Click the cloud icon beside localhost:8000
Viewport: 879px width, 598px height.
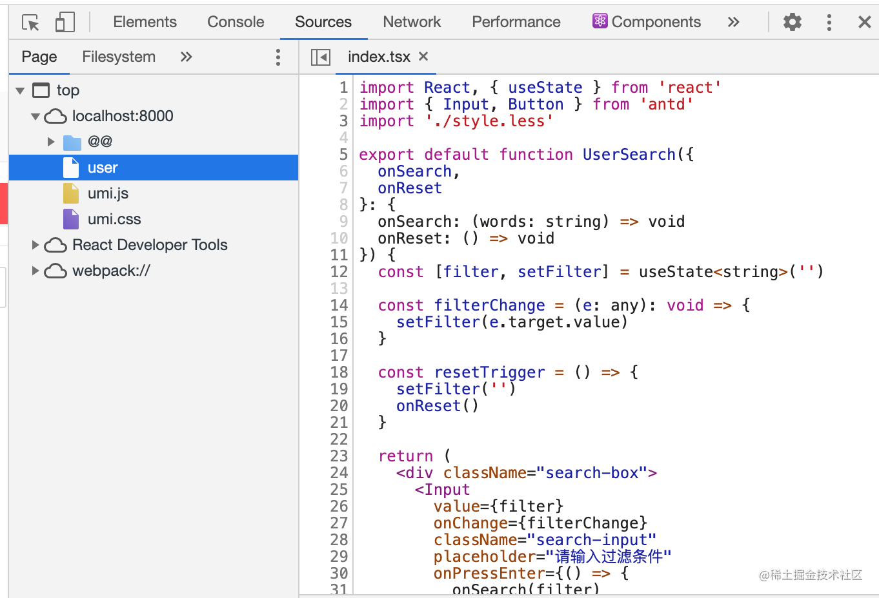pos(56,116)
